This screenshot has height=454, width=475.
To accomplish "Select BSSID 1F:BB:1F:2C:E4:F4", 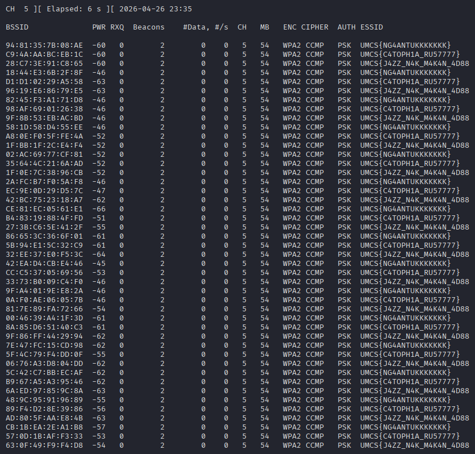I will point(44,145).
